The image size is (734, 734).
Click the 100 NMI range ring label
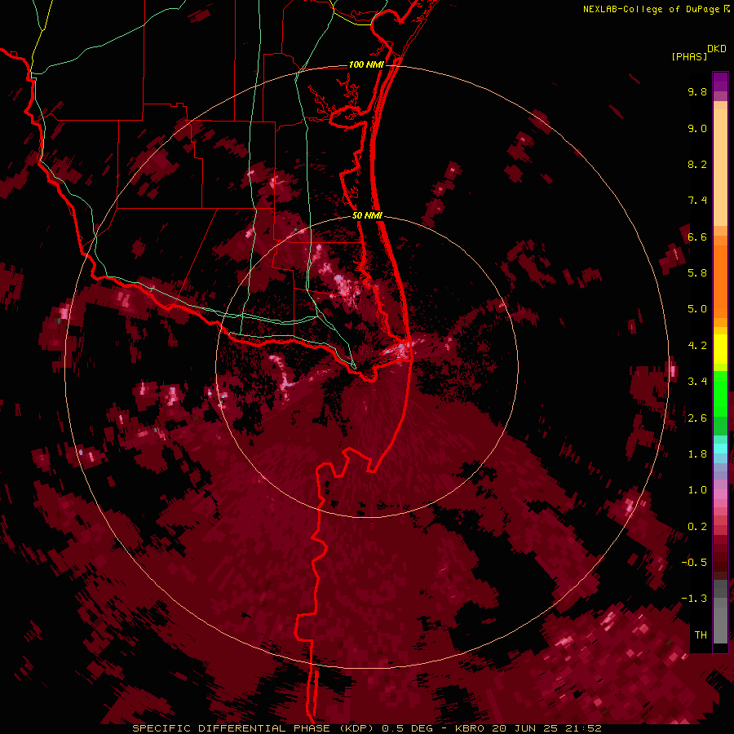(366, 64)
